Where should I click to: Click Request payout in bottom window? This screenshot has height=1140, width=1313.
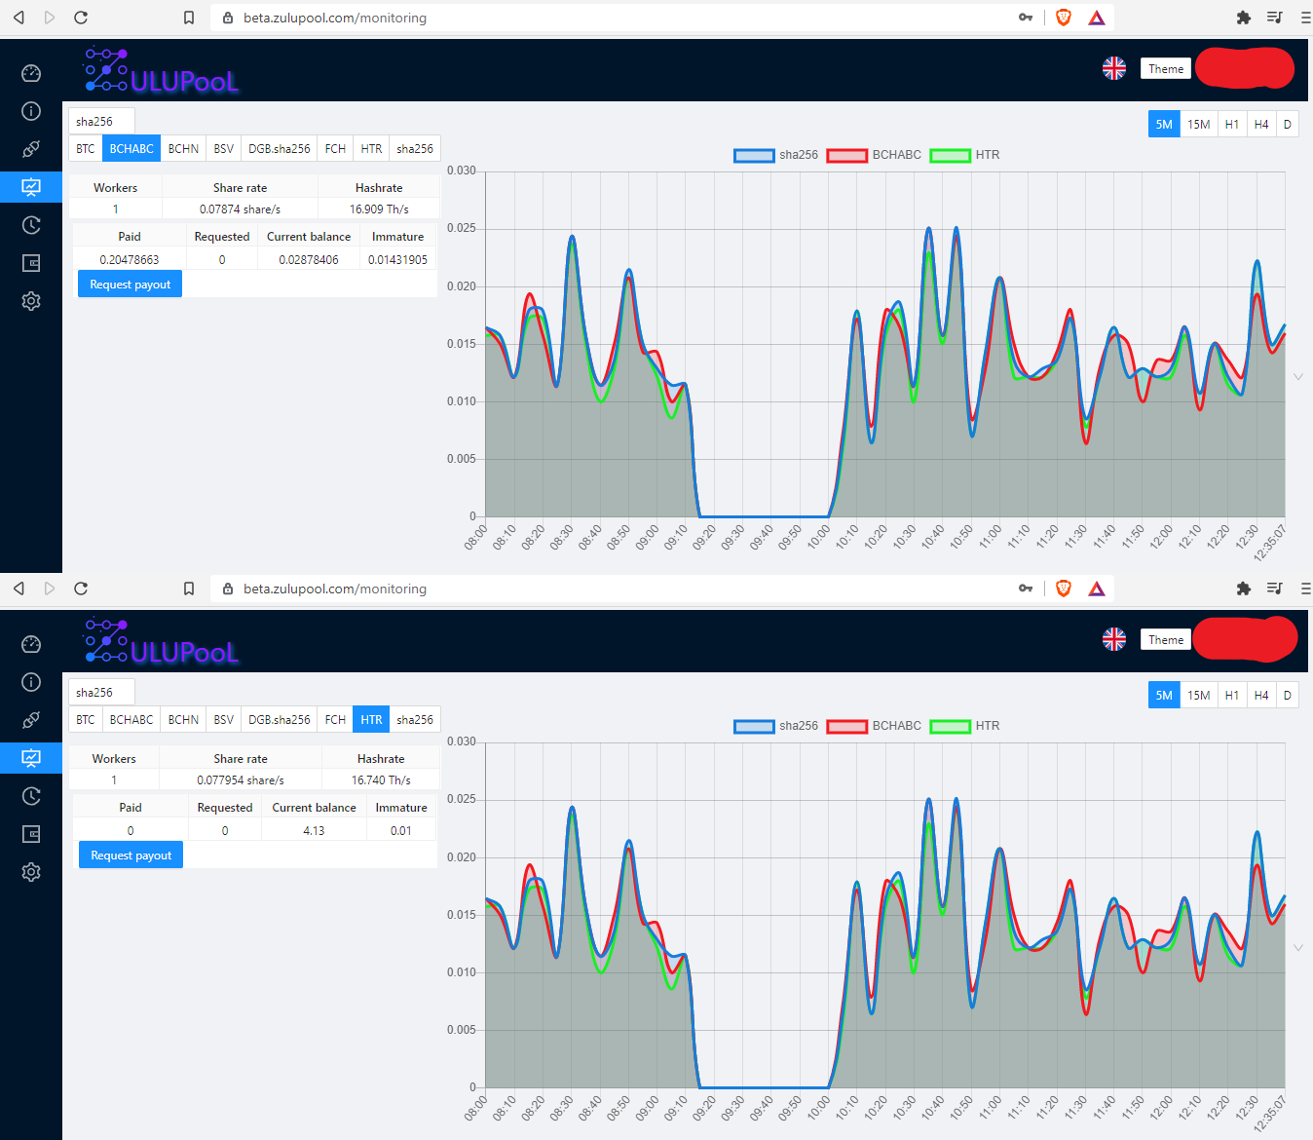(131, 855)
